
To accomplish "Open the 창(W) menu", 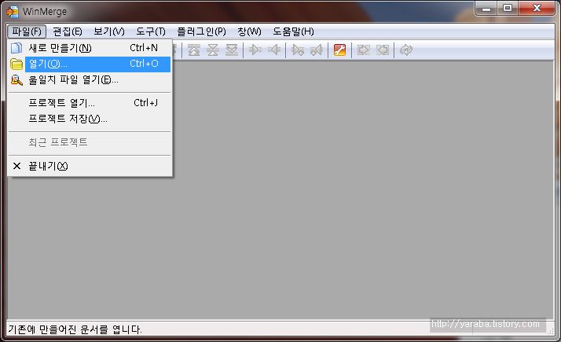I will 249,31.
